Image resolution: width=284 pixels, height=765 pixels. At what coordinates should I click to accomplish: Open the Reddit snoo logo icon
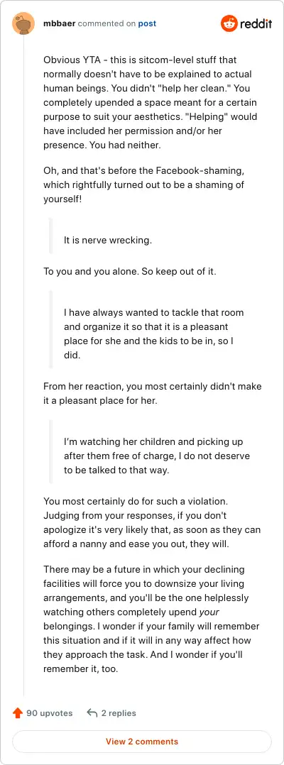[x=229, y=23]
